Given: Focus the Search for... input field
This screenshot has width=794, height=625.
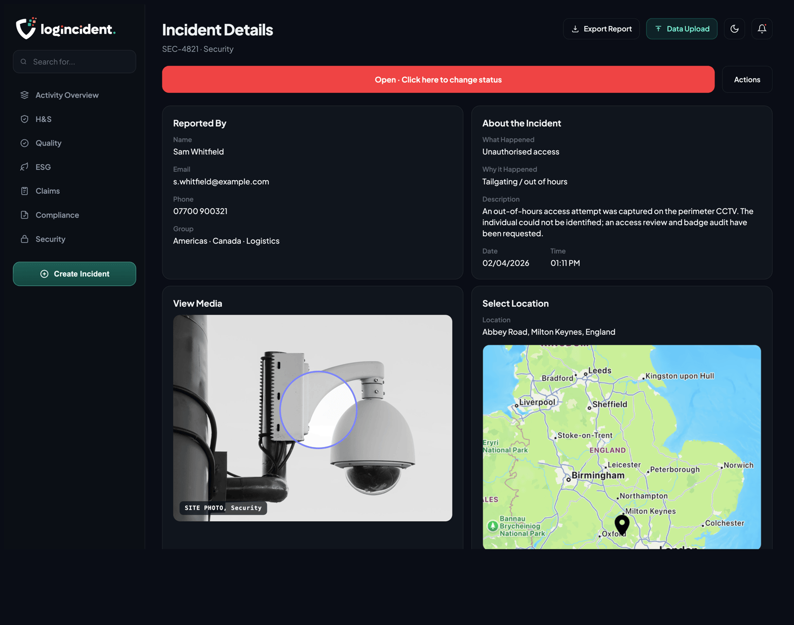Looking at the screenshot, I should (x=74, y=62).
